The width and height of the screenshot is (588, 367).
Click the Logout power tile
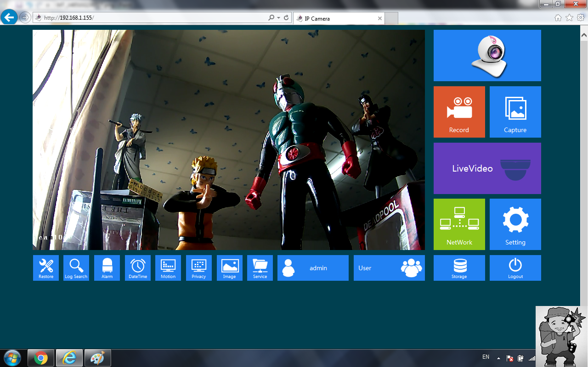(x=515, y=268)
